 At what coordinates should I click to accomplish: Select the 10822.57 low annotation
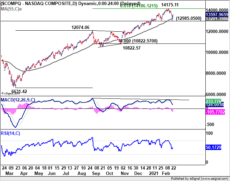pyautogui.click(x=132, y=48)
